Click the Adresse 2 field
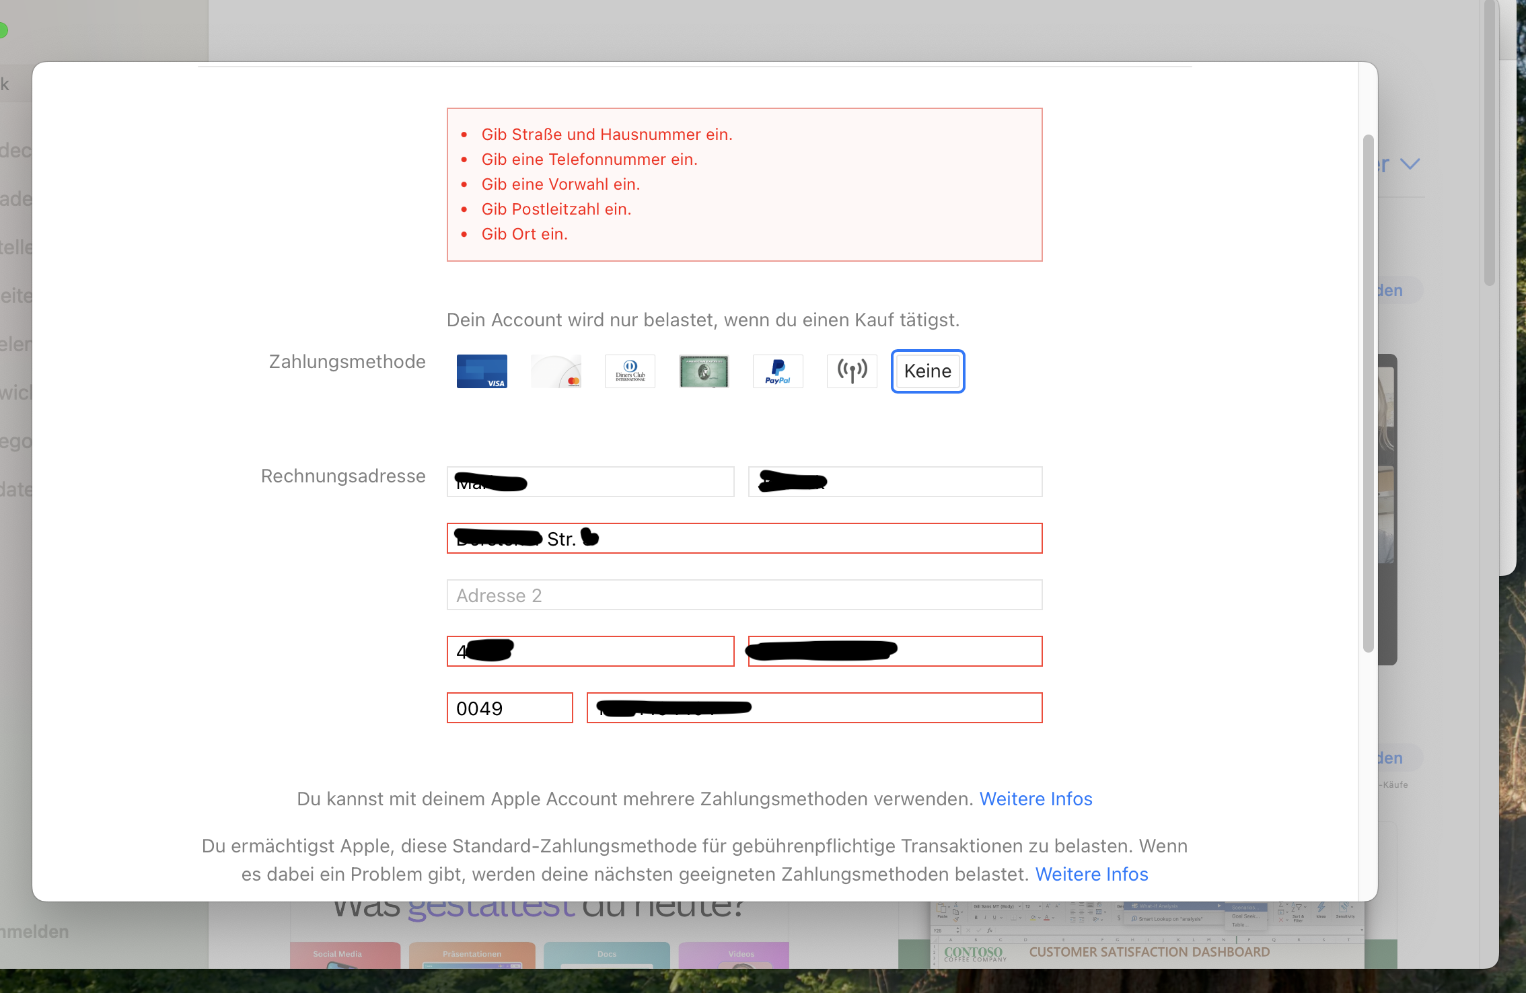Image resolution: width=1526 pixels, height=993 pixels. coord(744,595)
